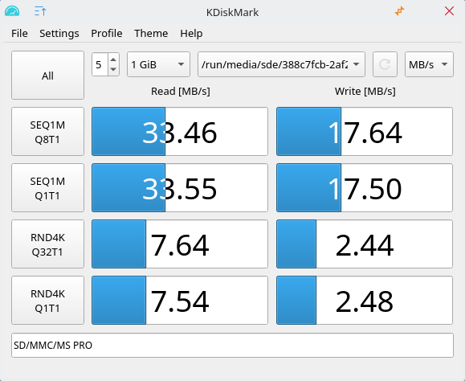Click the Read [MB/s] column label

tap(181, 91)
